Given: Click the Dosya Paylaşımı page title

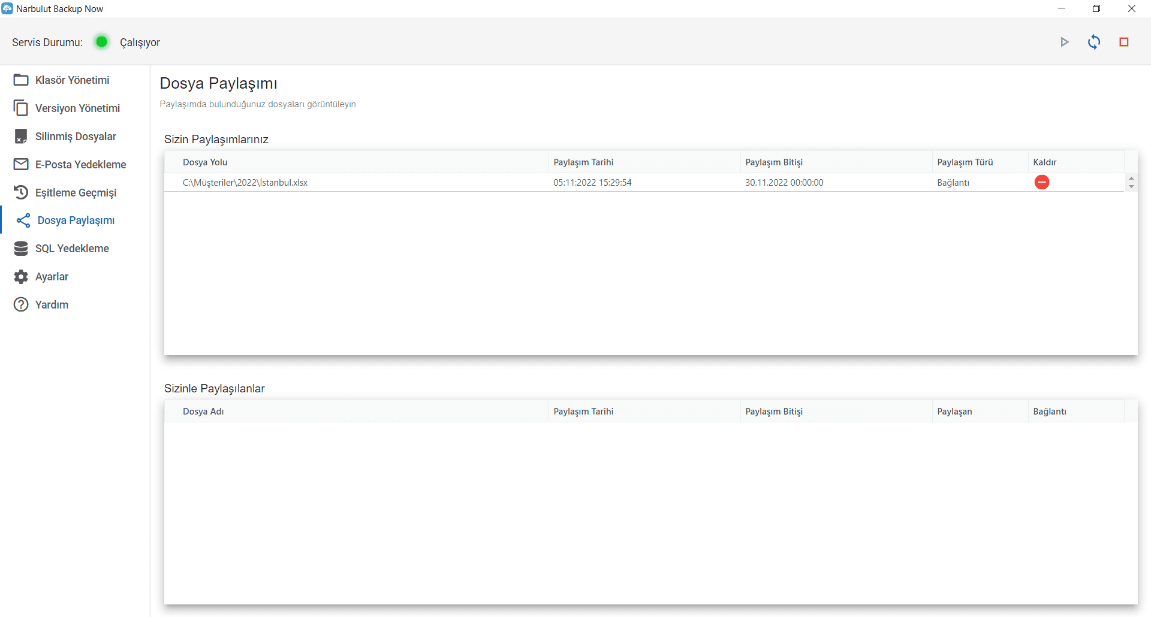Looking at the screenshot, I should (x=219, y=84).
